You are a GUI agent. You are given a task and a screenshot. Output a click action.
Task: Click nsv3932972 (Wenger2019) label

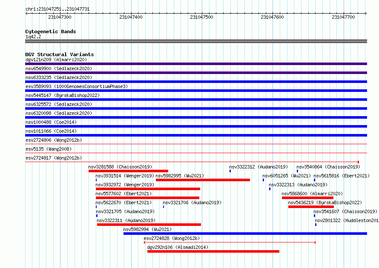[125, 185]
